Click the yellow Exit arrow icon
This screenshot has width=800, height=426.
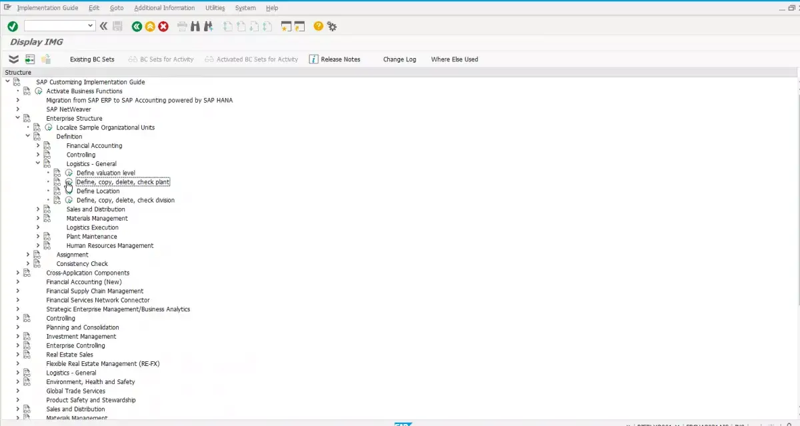(x=150, y=26)
